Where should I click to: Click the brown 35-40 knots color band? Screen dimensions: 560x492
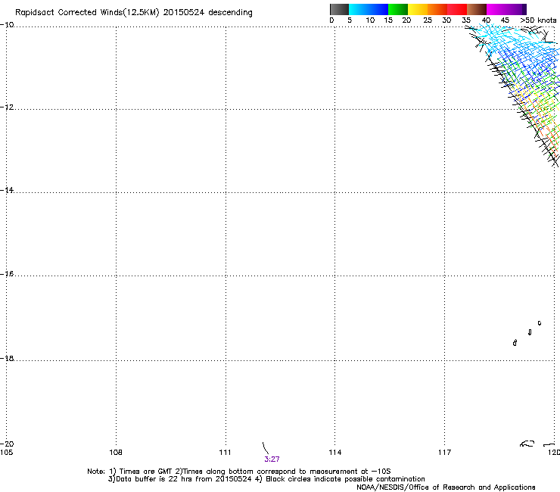[x=477, y=9]
